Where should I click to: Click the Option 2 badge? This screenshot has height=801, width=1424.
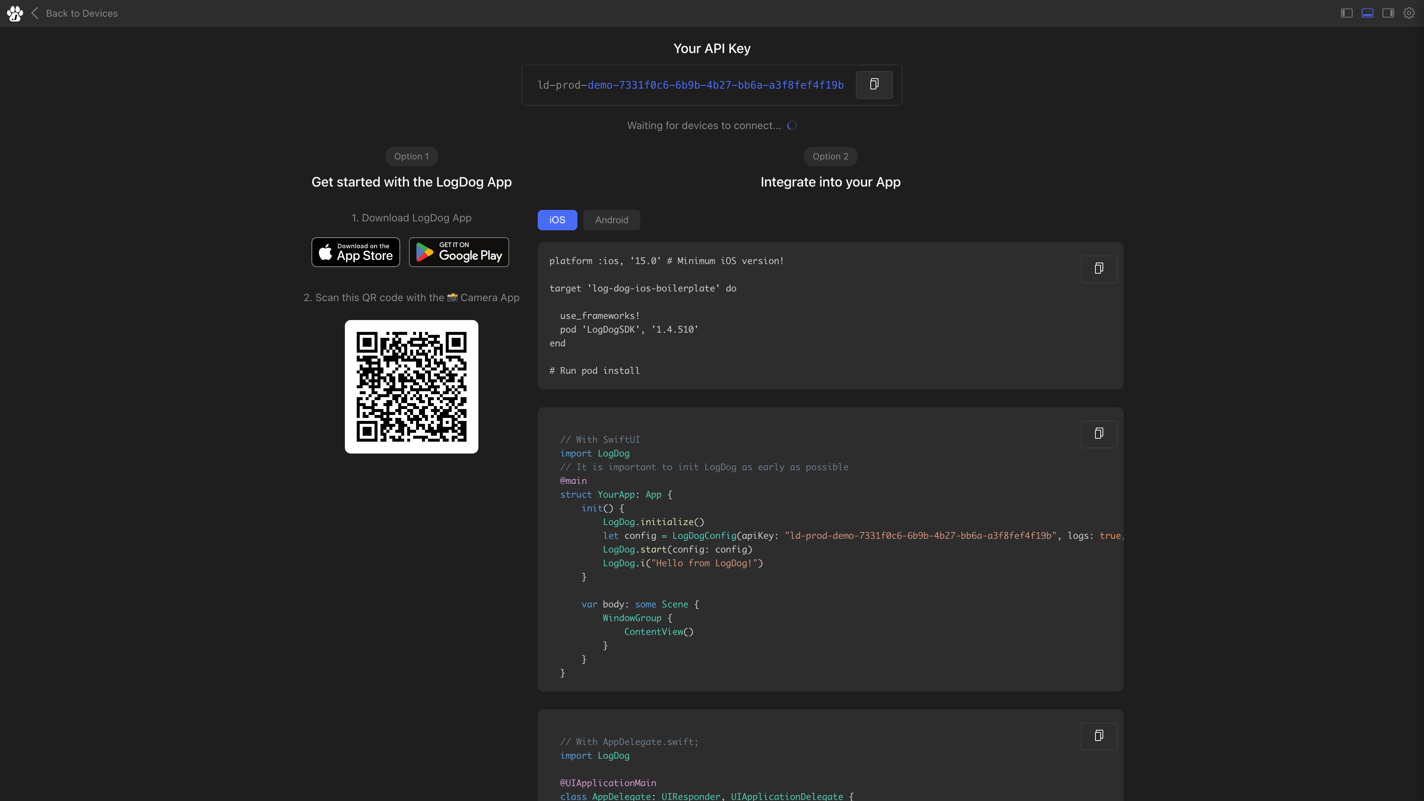tap(830, 156)
